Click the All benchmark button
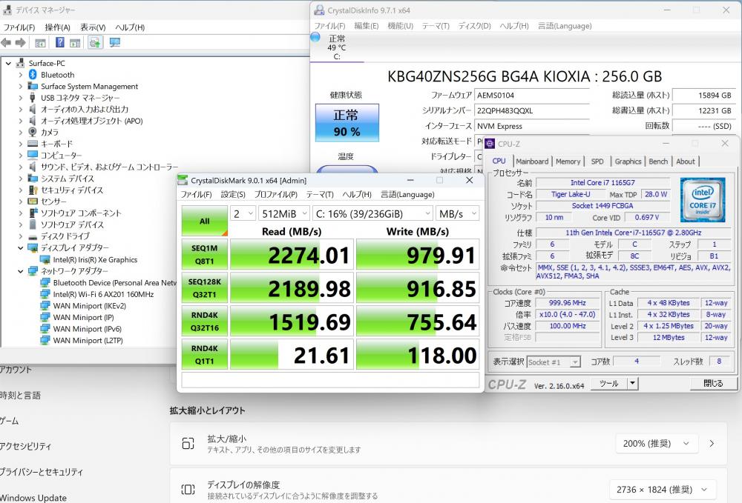This screenshot has height=503, width=742. click(x=205, y=221)
